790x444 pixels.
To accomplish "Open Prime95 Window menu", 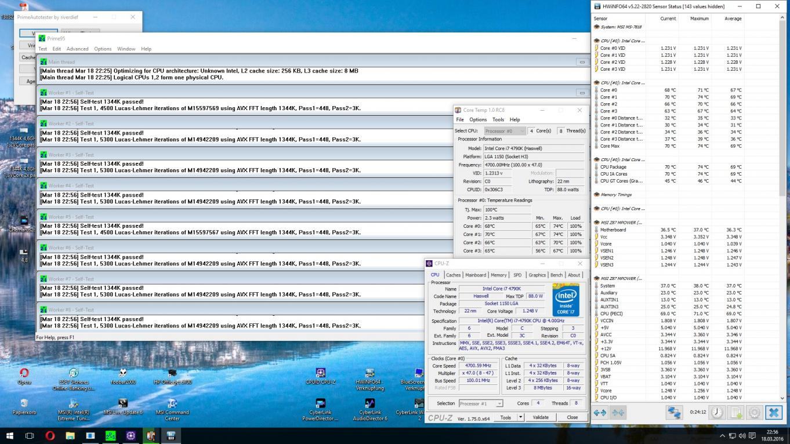I will [126, 49].
